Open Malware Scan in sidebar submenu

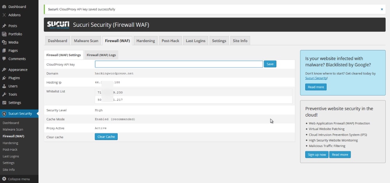13,130
